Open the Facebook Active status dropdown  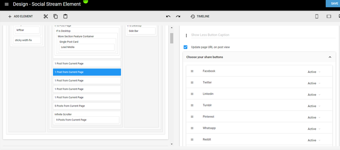(314, 72)
